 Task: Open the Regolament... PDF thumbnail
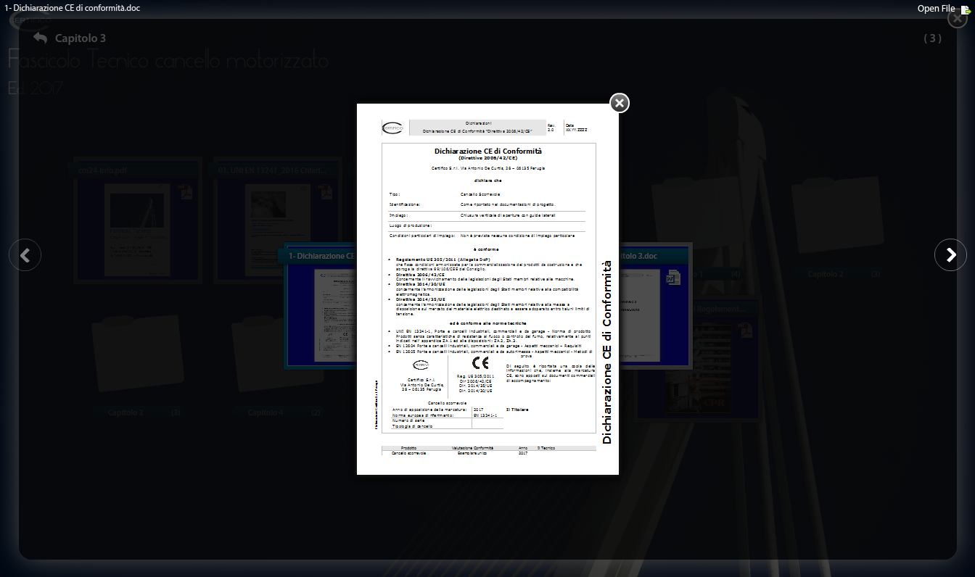coord(696,370)
